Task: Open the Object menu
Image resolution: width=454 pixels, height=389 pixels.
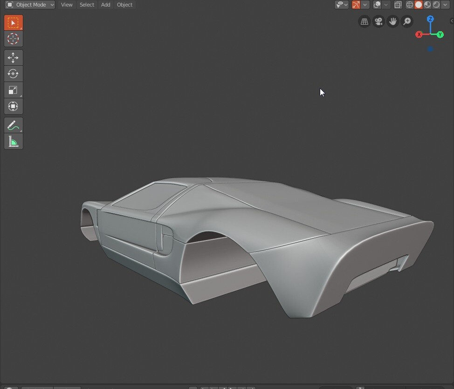Action: click(x=124, y=5)
